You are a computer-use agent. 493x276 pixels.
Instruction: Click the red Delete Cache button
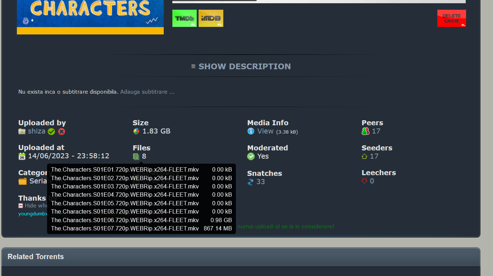[x=451, y=18]
